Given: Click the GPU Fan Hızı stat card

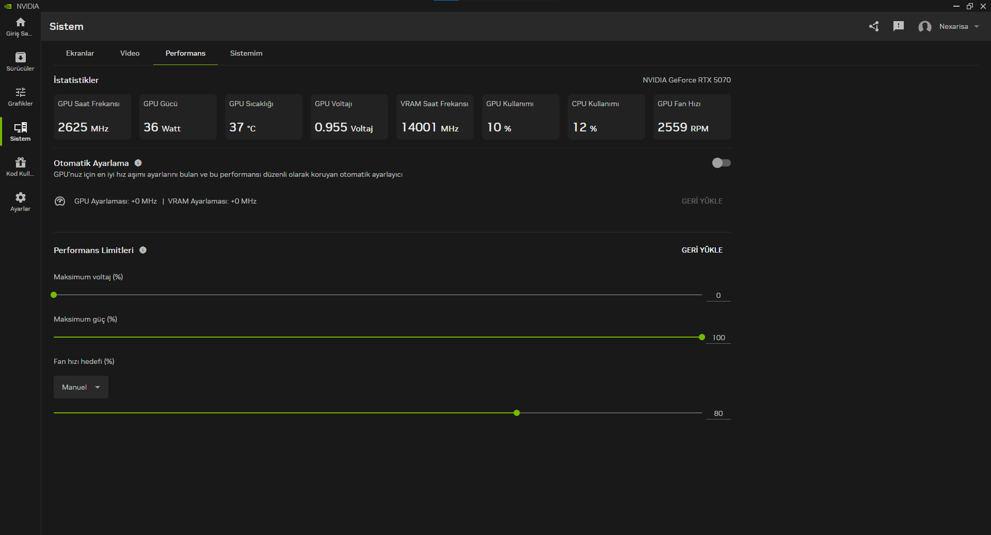Looking at the screenshot, I should [x=692, y=117].
